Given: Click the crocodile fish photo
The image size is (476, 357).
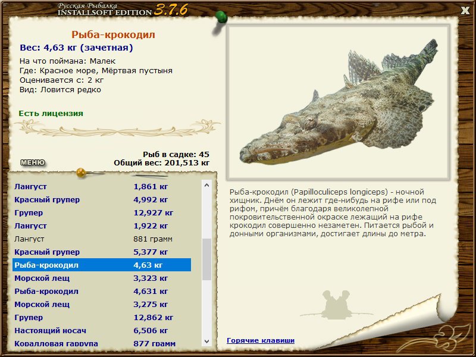Looking at the screenshot, I should (337, 102).
